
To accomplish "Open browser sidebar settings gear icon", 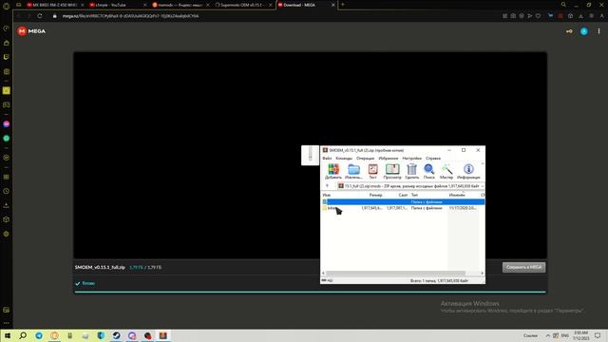I will 7,234.
